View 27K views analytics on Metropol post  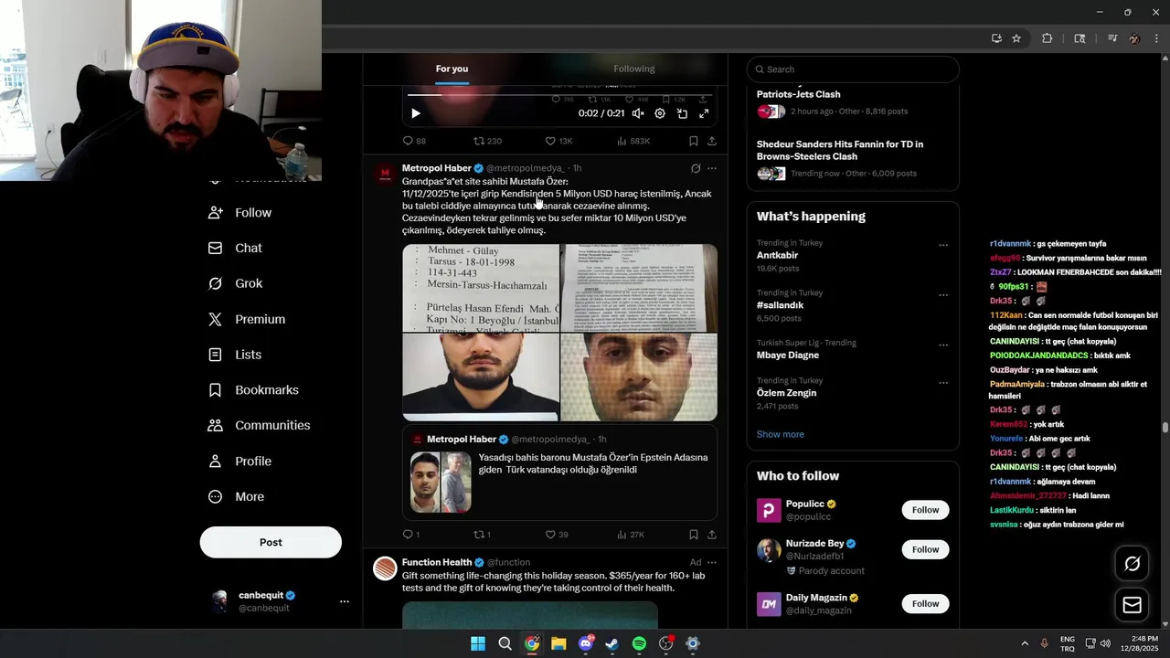(631, 535)
